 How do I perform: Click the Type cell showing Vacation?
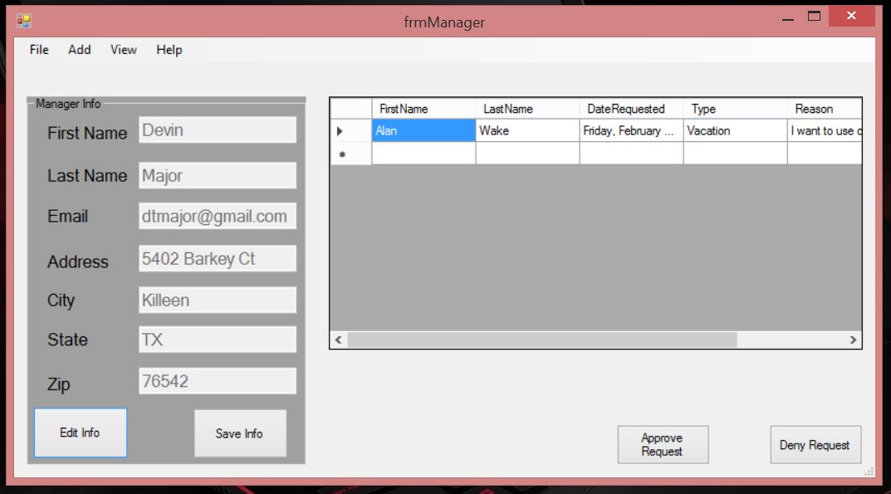734,130
